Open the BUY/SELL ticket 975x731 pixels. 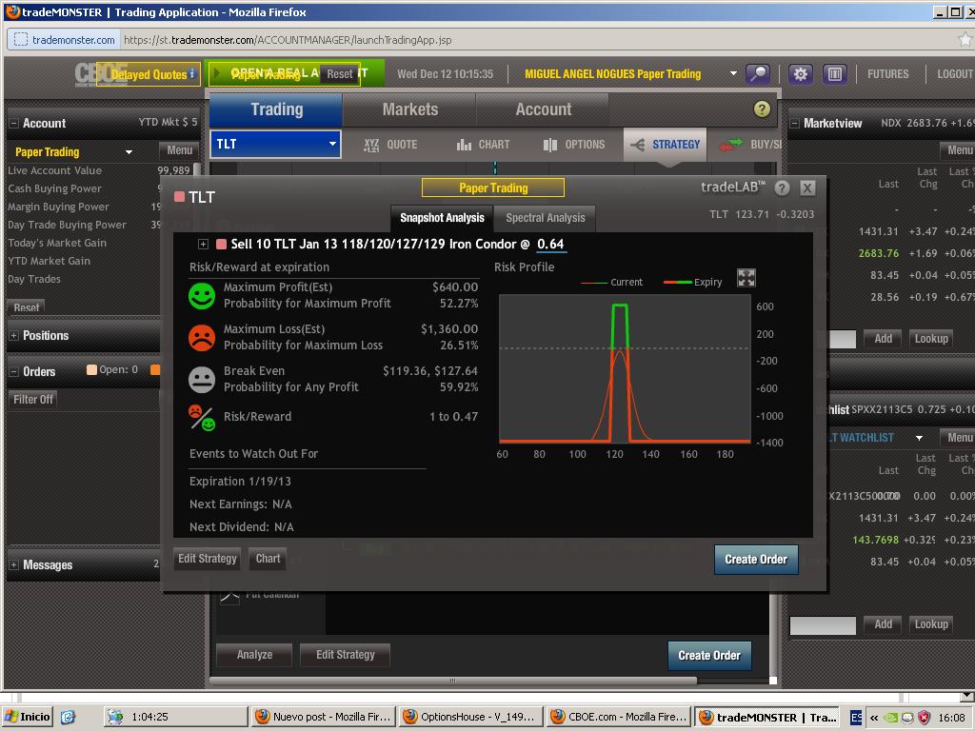pyautogui.click(x=749, y=145)
